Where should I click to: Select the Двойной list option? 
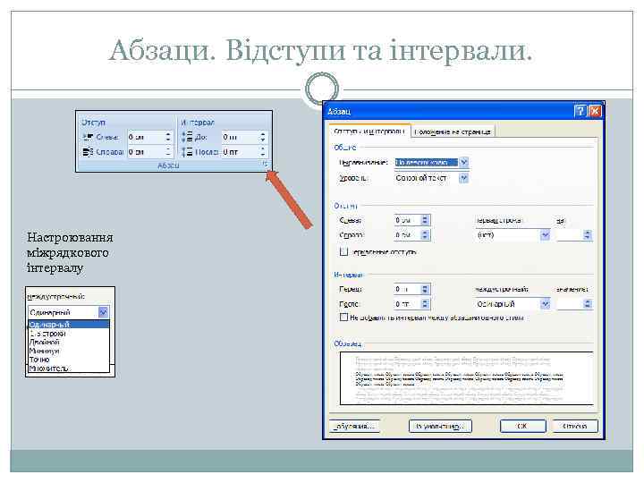tap(69, 342)
